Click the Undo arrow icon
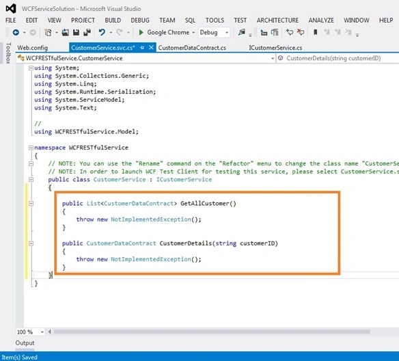 pos(102,32)
